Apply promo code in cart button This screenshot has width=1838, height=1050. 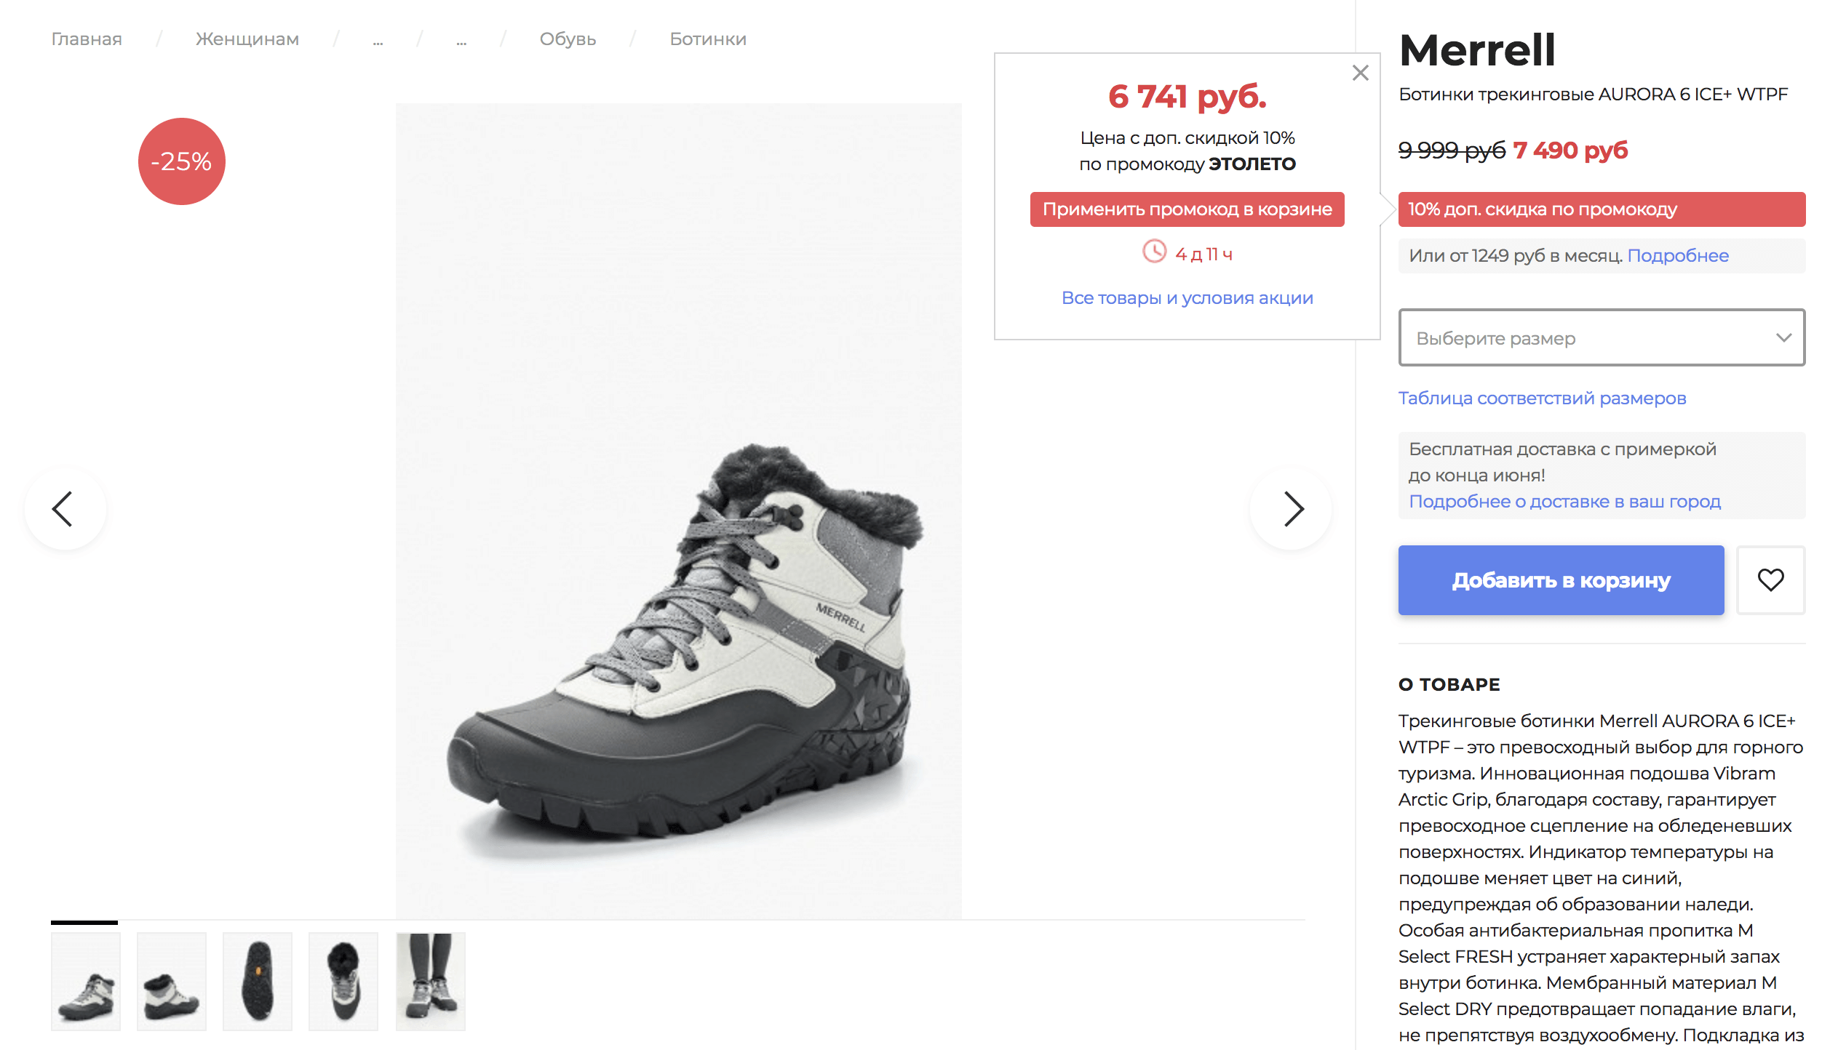point(1187,209)
